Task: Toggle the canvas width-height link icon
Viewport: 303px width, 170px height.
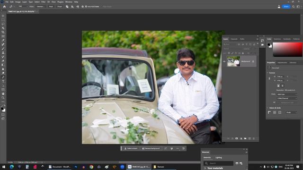Action: pos(269,78)
